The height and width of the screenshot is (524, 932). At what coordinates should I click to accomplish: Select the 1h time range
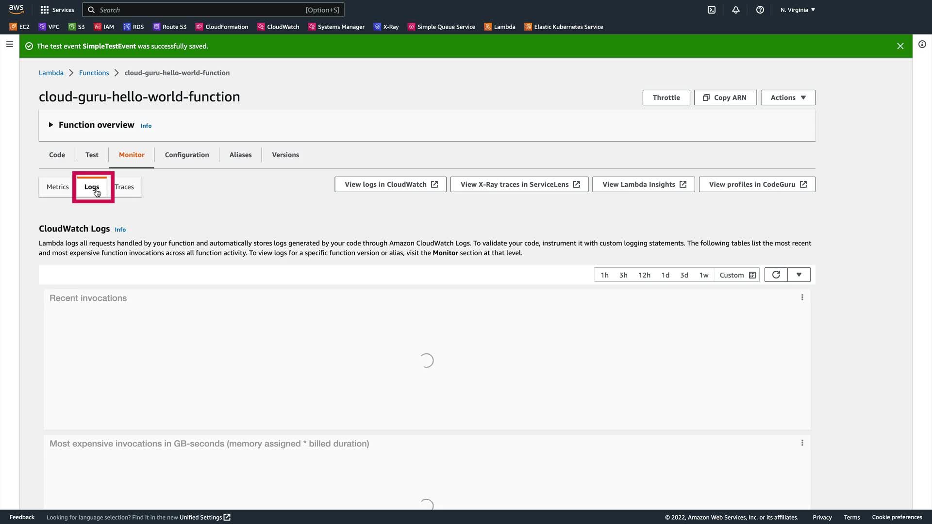click(x=604, y=275)
